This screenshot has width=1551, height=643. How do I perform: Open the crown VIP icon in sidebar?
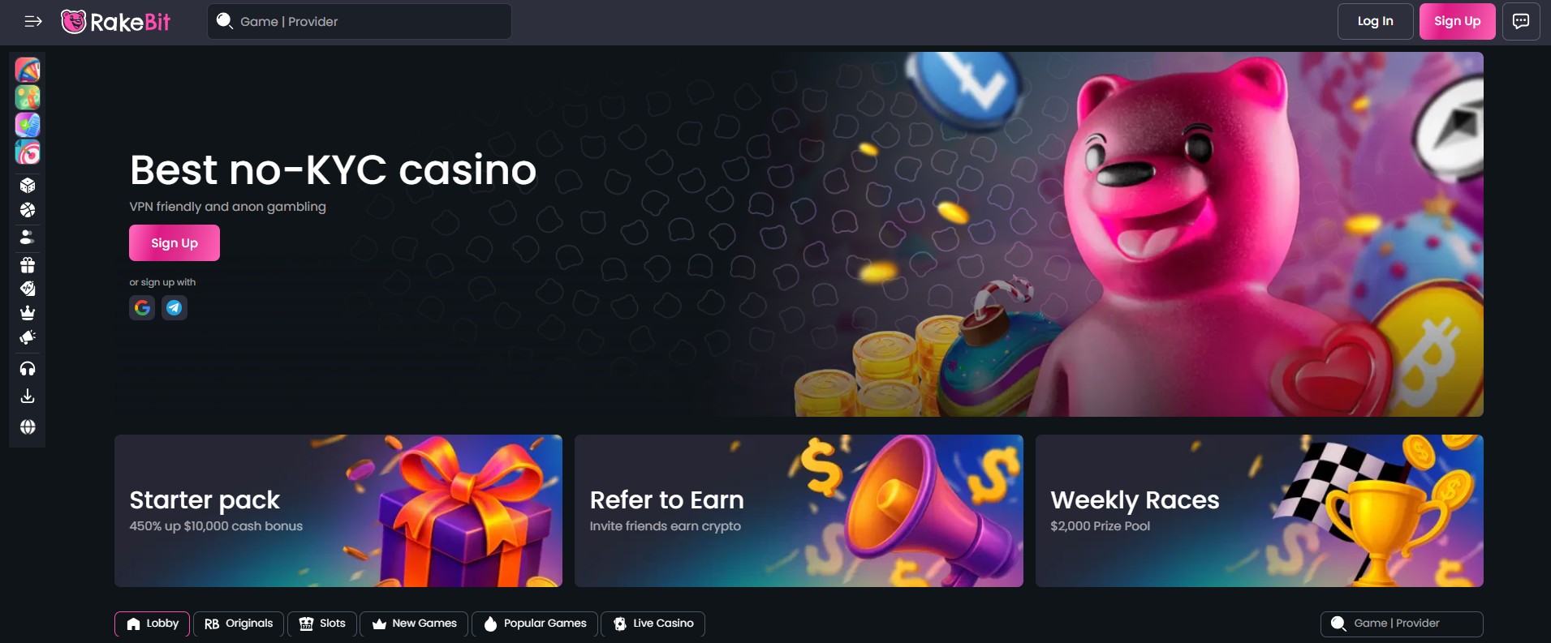pos(28,313)
